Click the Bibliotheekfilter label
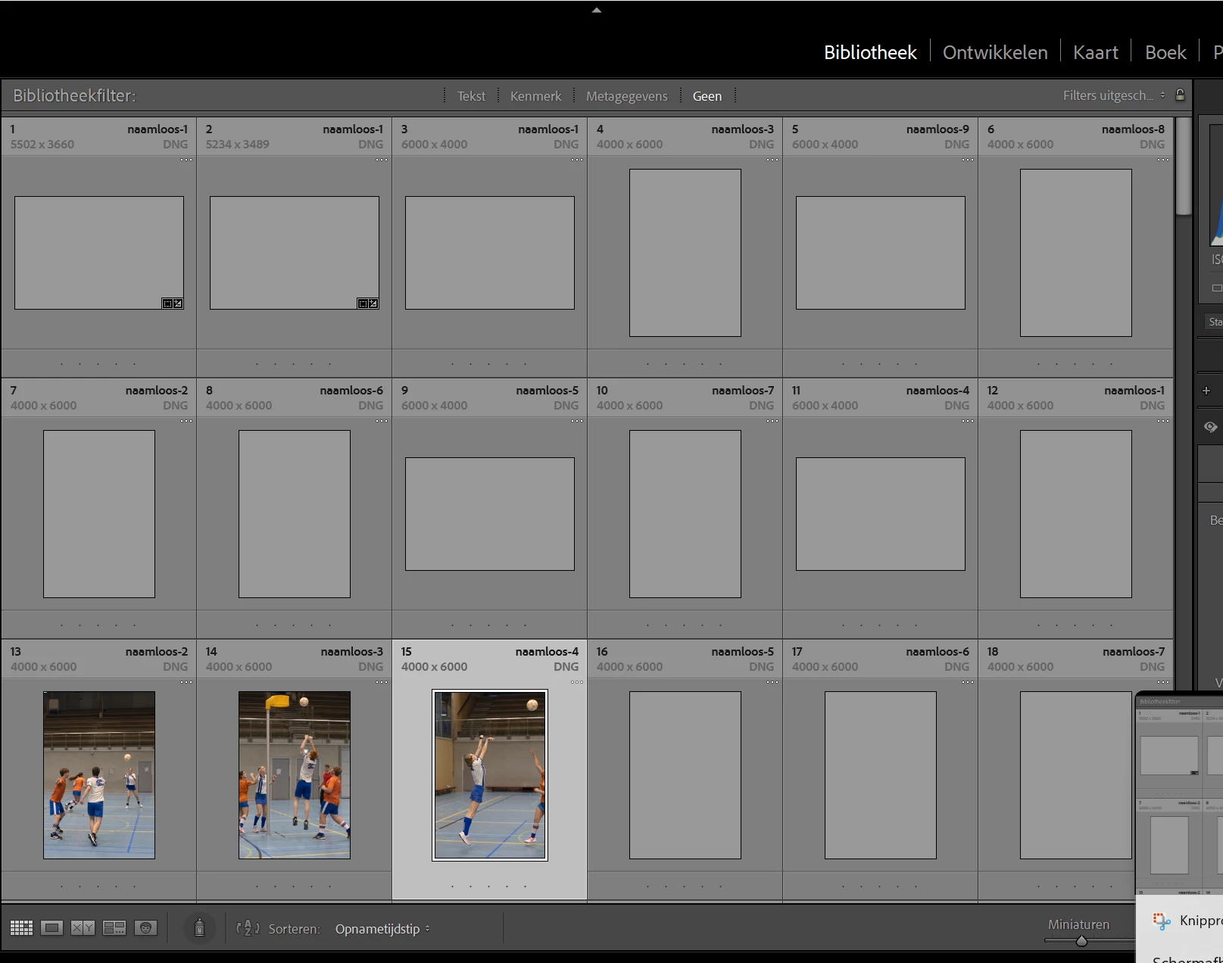This screenshot has height=963, width=1223. coord(74,95)
